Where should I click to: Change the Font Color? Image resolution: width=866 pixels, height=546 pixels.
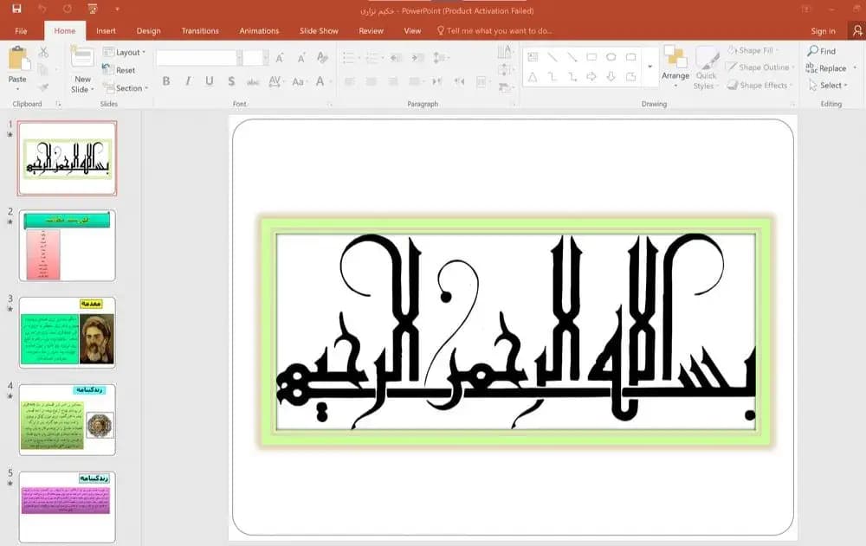click(320, 81)
